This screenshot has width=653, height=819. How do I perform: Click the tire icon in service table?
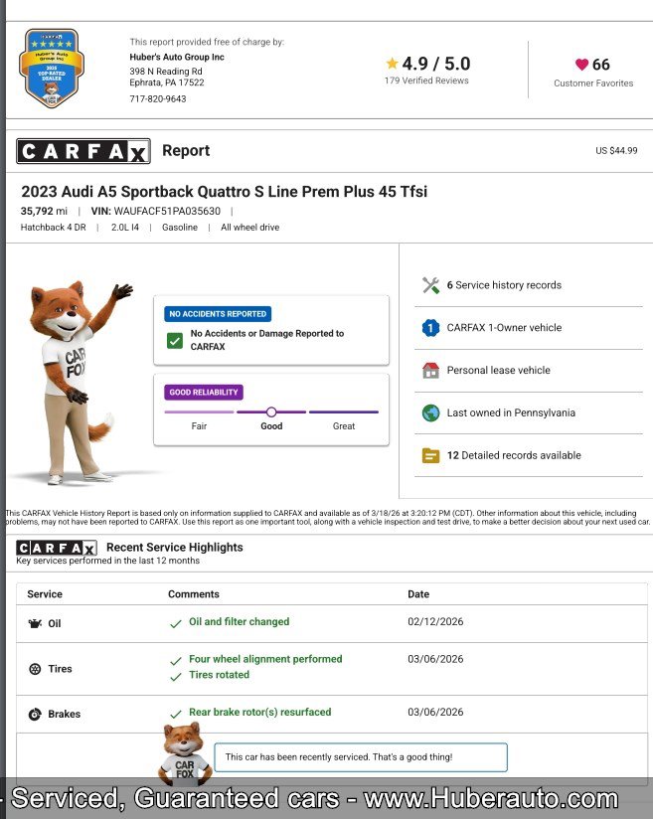[35, 669]
